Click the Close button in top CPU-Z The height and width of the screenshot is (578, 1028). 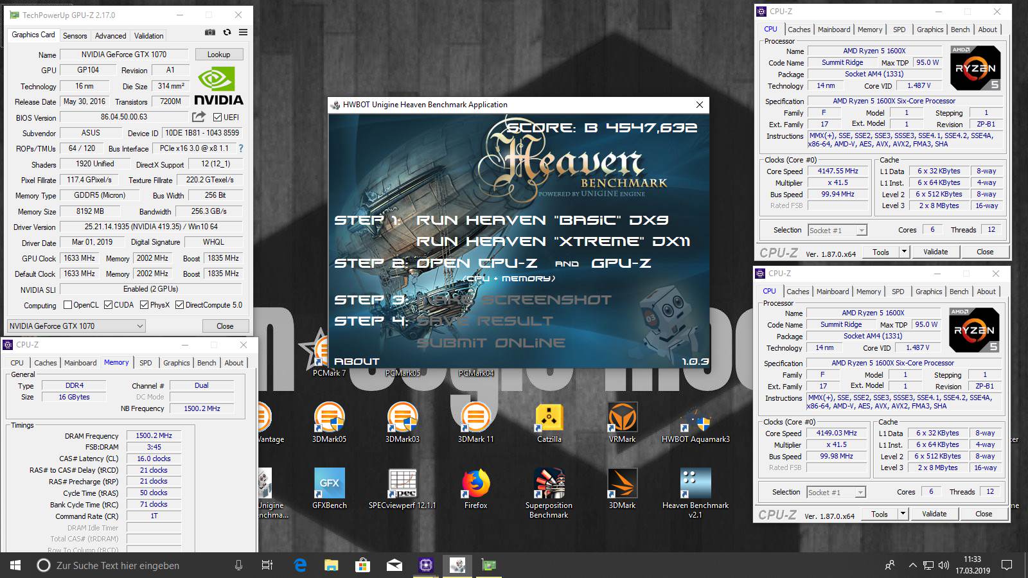click(x=985, y=252)
